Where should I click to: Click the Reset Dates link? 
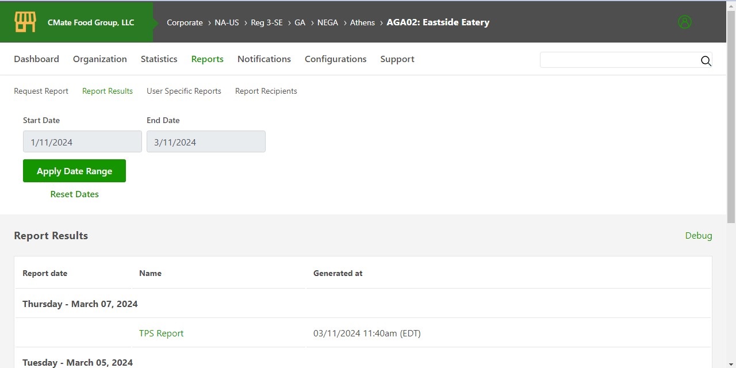74,194
